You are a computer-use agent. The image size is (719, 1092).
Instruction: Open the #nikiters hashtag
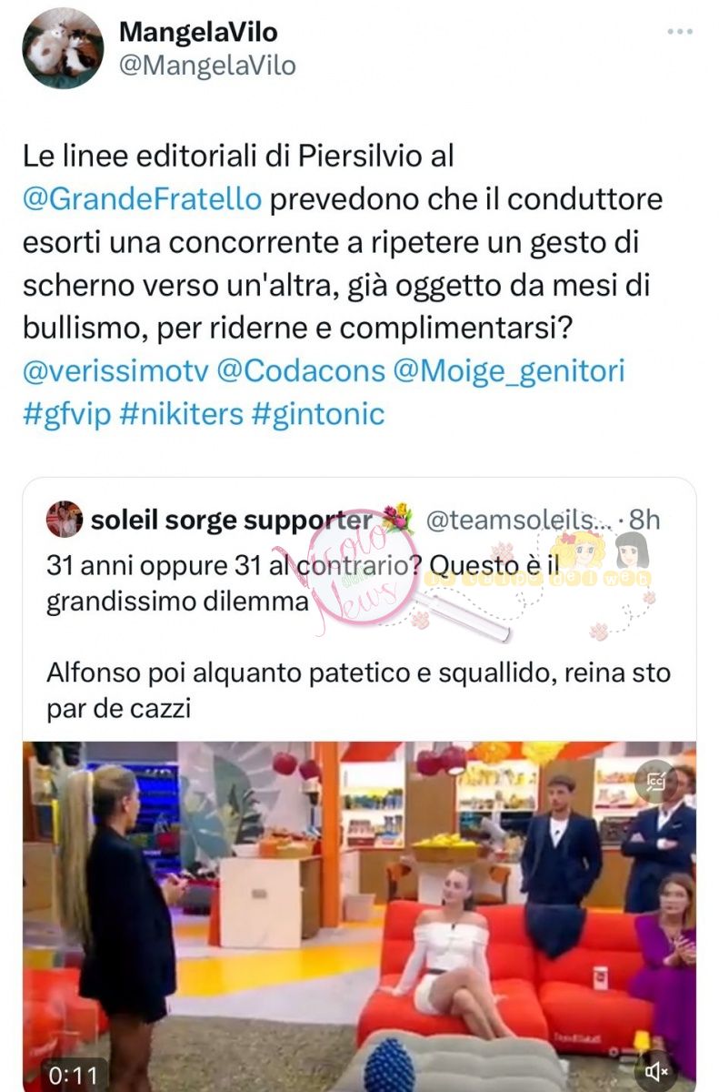coord(181,415)
